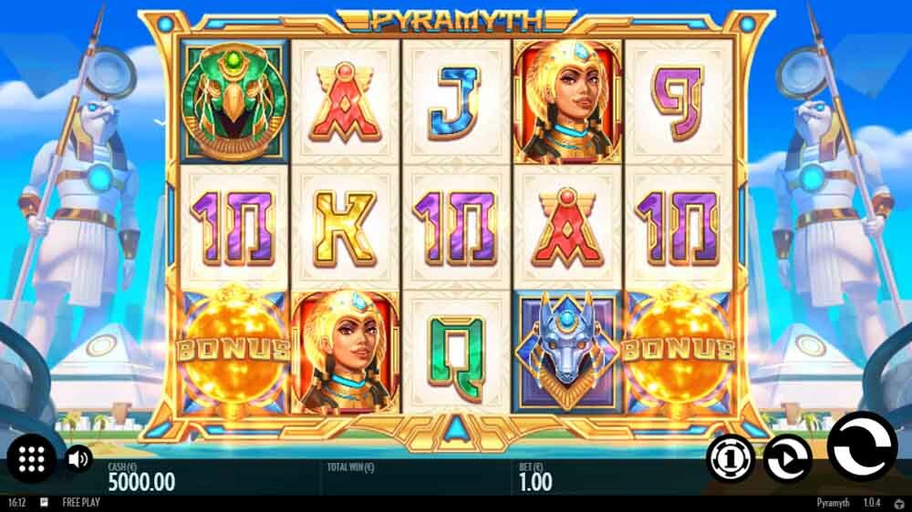912x512 pixels.
Task: Select the right BONUS orb symbol
Action: click(679, 352)
